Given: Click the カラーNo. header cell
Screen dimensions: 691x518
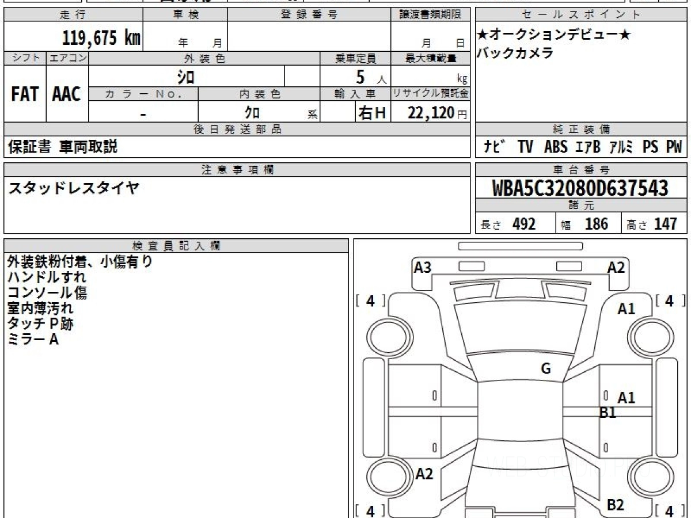Looking at the screenshot, I should pyautogui.click(x=143, y=94).
